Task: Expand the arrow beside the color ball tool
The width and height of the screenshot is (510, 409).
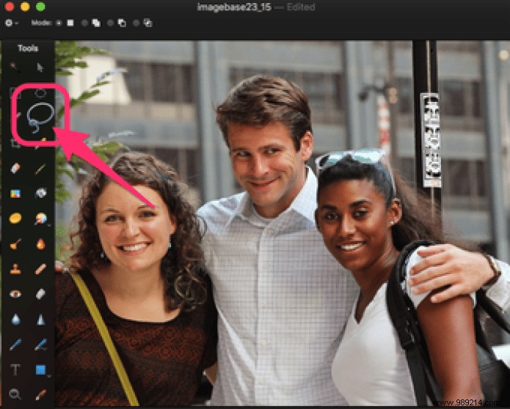Action: (48, 225)
